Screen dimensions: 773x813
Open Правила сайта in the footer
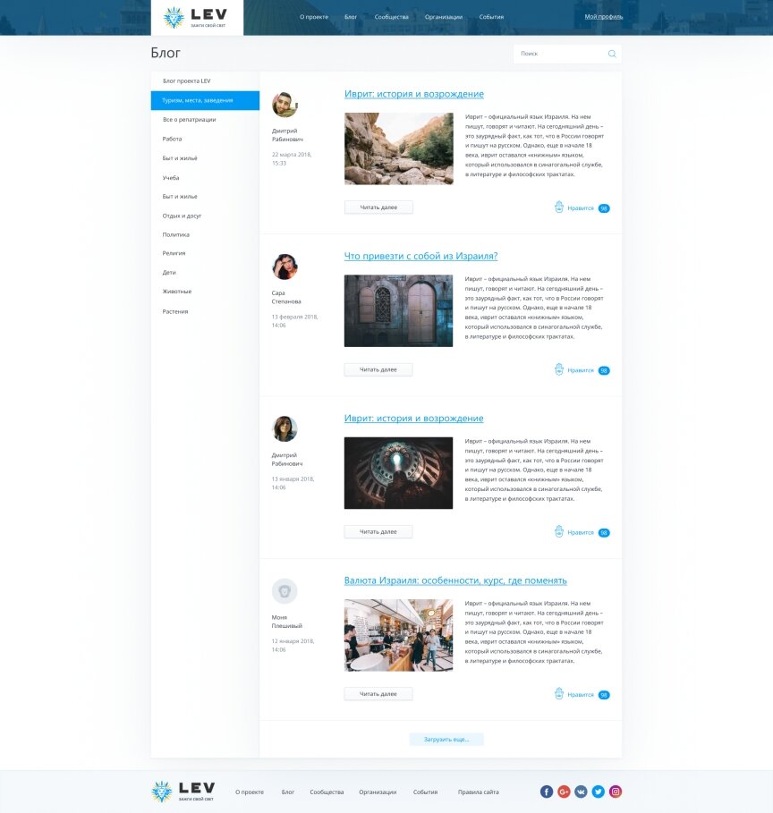click(479, 792)
